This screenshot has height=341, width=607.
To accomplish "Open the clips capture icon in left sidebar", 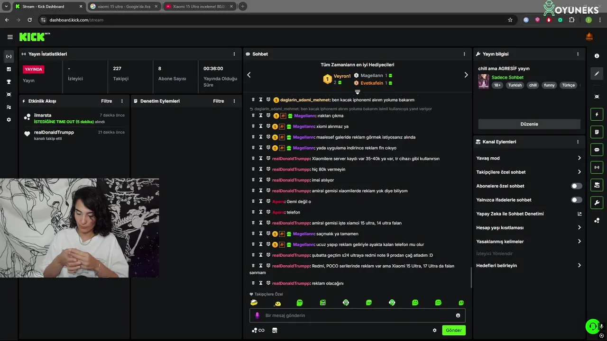I will 9,95.
